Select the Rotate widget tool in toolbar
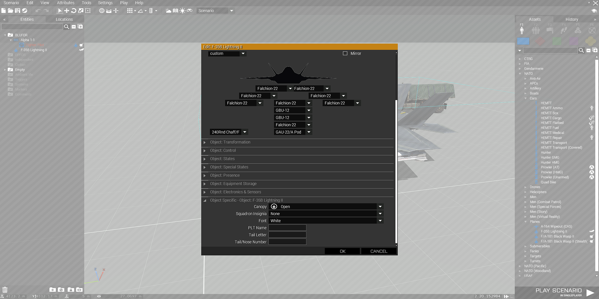599x299 pixels. point(74,11)
